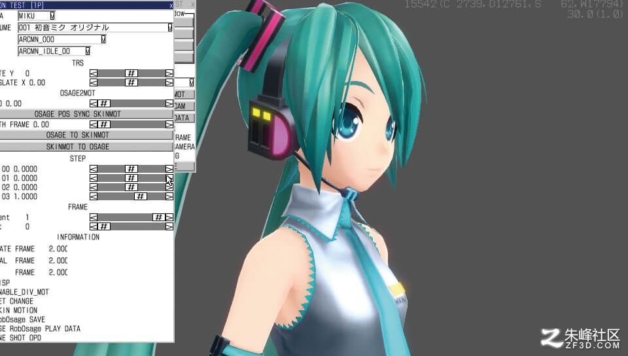The height and width of the screenshot is (356, 628).
Task: Click the 'ATE FRAME 2.000' information line
Action: coord(33,249)
